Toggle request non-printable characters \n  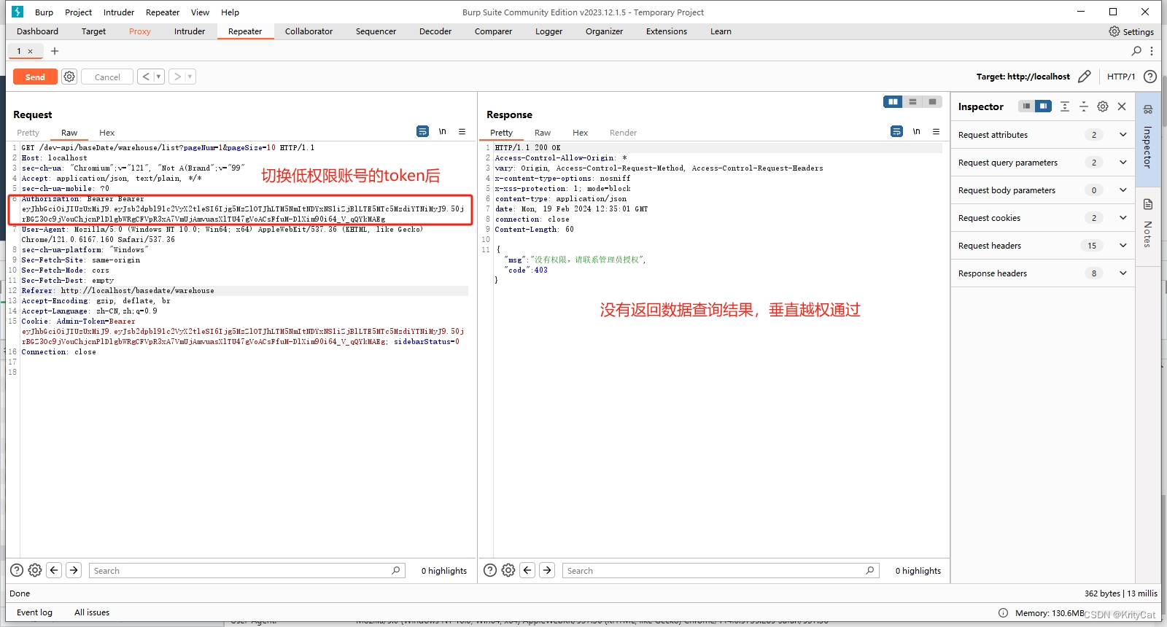[x=442, y=131]
